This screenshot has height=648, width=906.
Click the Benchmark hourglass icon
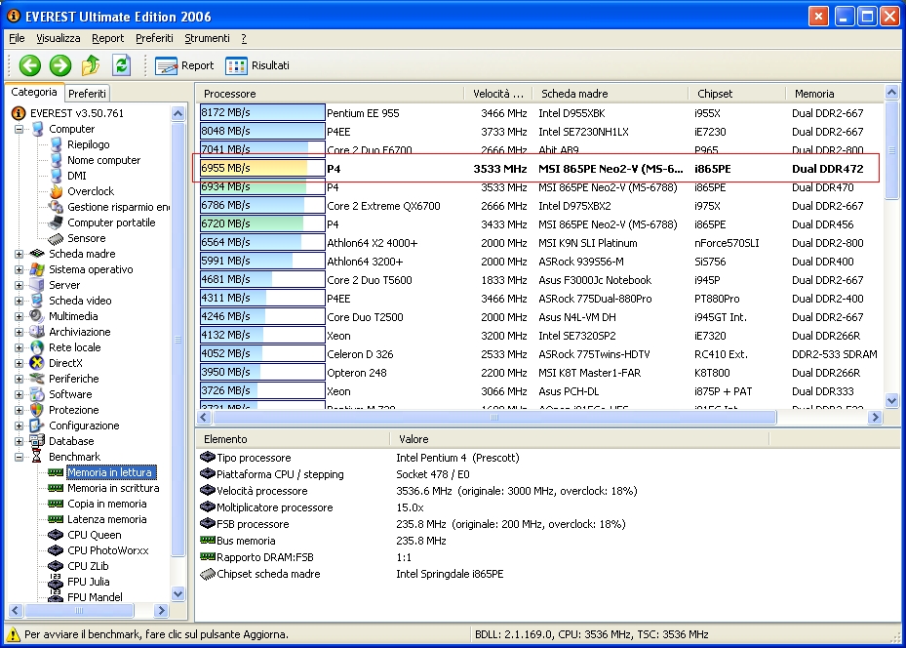click(x=37, y=457)
